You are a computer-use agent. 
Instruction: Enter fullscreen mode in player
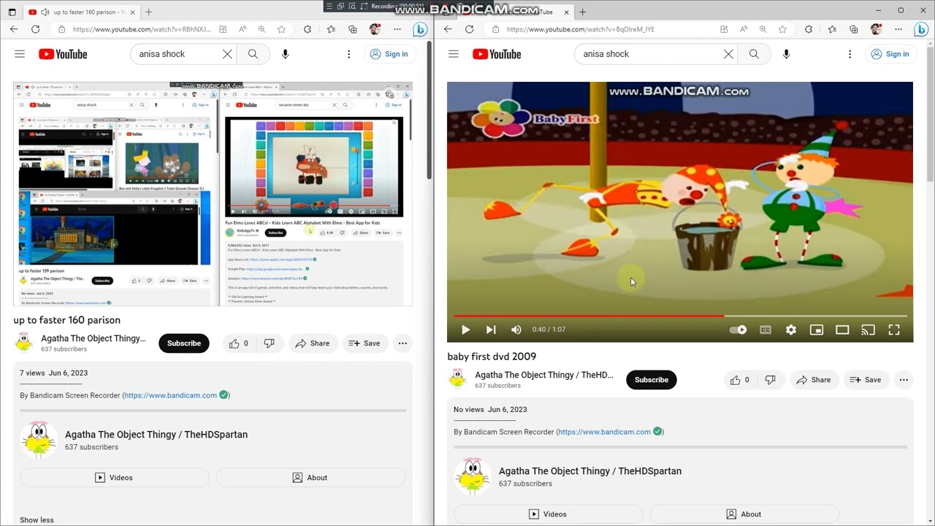894,329
